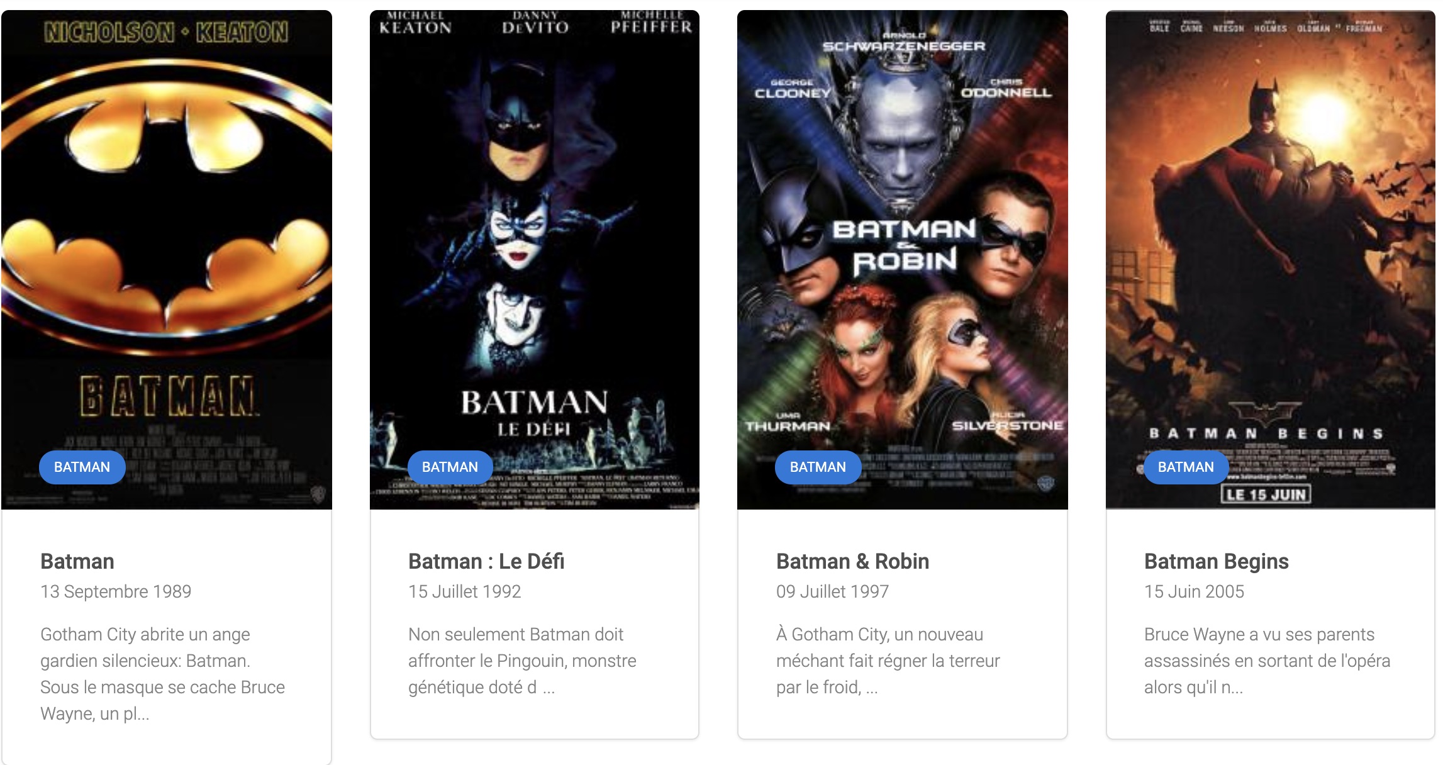
Task: Open the 'Batman Begins' title link
Action: pyautogui.click(x=1217, y=561)
